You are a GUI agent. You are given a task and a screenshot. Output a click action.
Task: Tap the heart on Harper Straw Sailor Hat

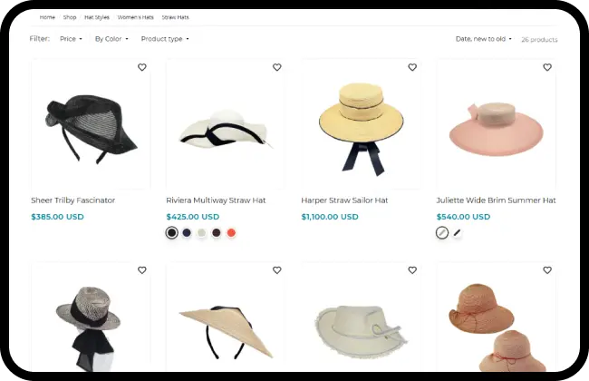coord(412,67)
